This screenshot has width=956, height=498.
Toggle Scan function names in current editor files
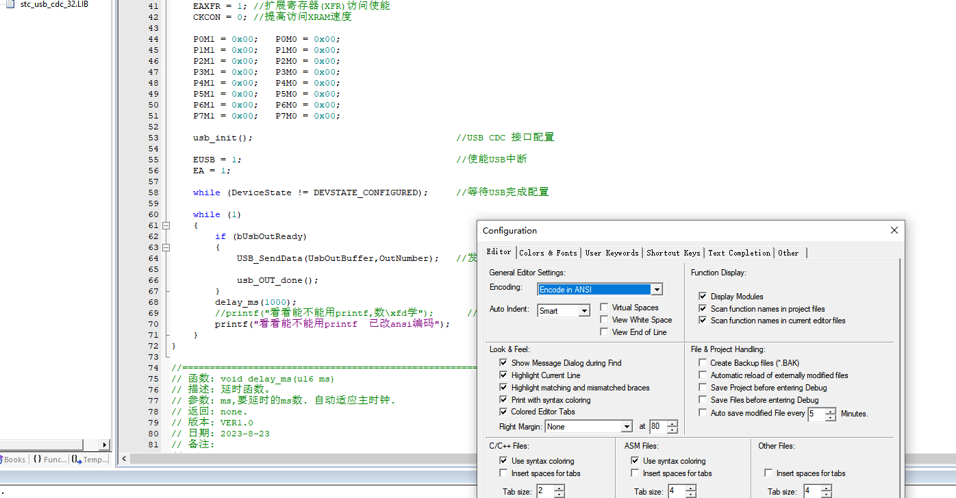(x=703, y=321)
